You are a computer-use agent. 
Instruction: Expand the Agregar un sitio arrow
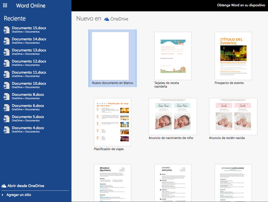click(3, 195)
